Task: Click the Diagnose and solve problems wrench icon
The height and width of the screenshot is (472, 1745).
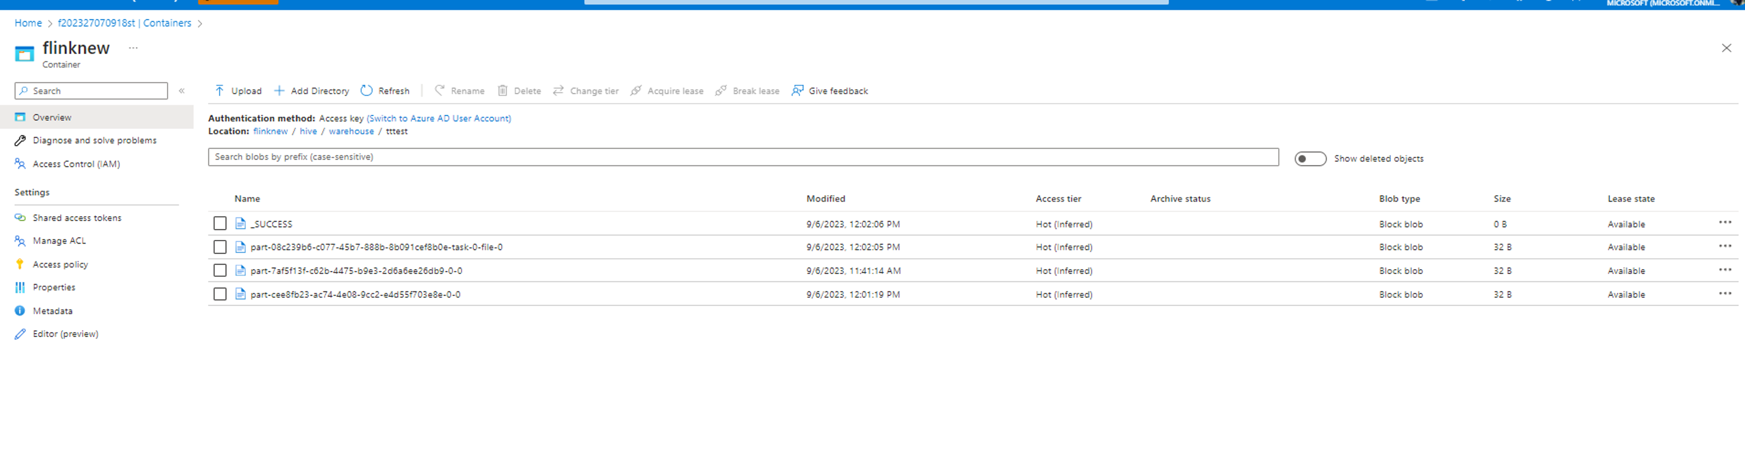Action: click(20, 141)
